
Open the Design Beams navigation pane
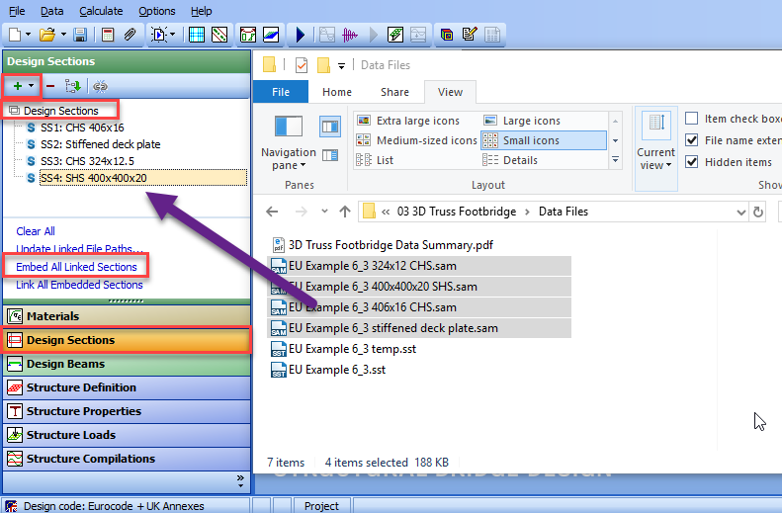[x=127, y=364]
